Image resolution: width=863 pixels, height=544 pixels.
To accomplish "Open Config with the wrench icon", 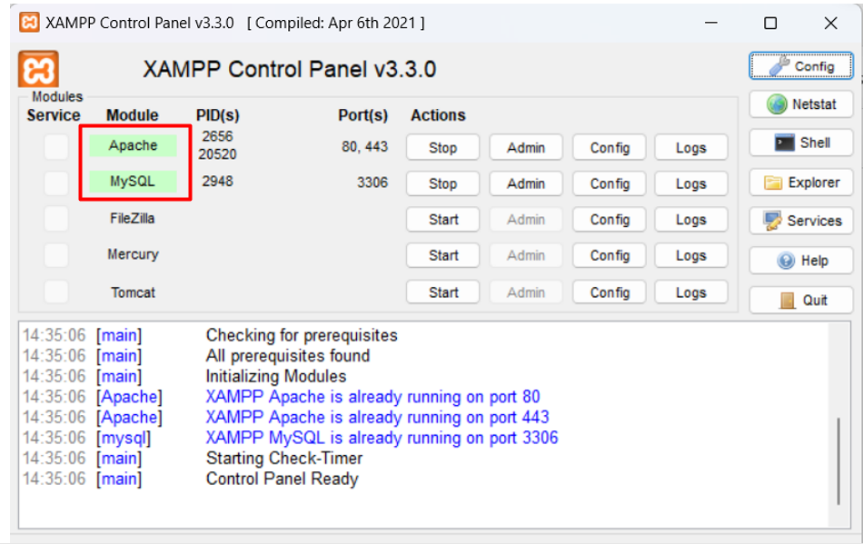I will pos(801,66).
